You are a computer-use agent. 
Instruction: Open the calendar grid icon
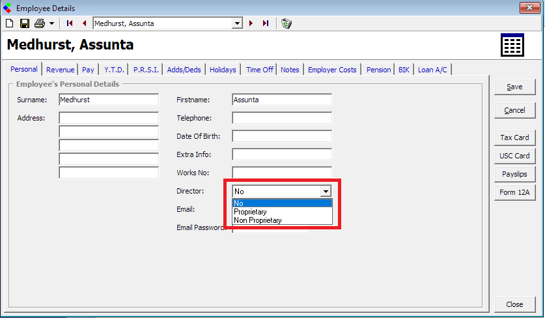[x=512, y=46]
